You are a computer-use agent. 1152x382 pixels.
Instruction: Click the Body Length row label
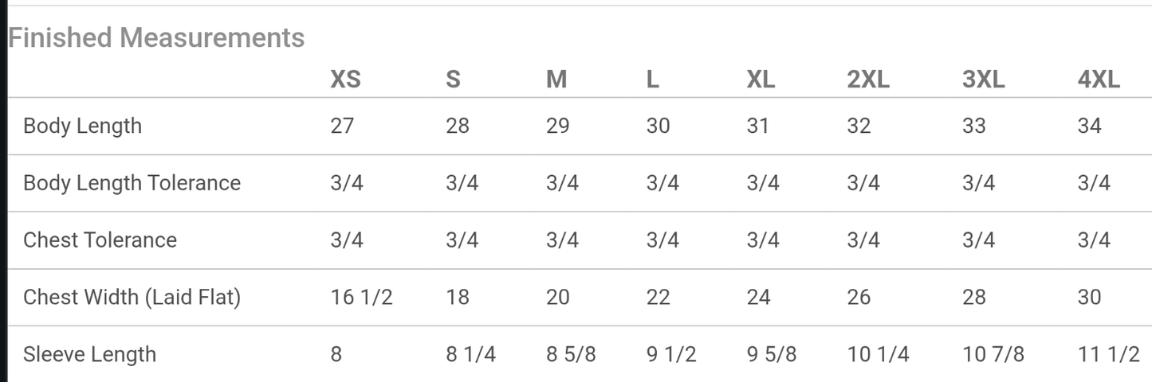pyautogui.click(x=82, y=126)
